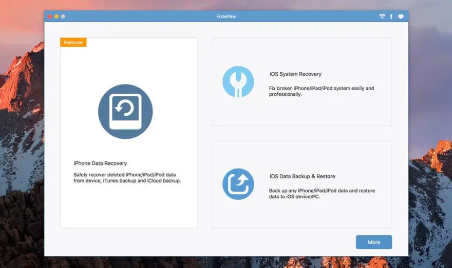This screenshot has height=268, width=452.
Task: Click the iOS System Recovery wrench icon
Action: pos(238,81)
